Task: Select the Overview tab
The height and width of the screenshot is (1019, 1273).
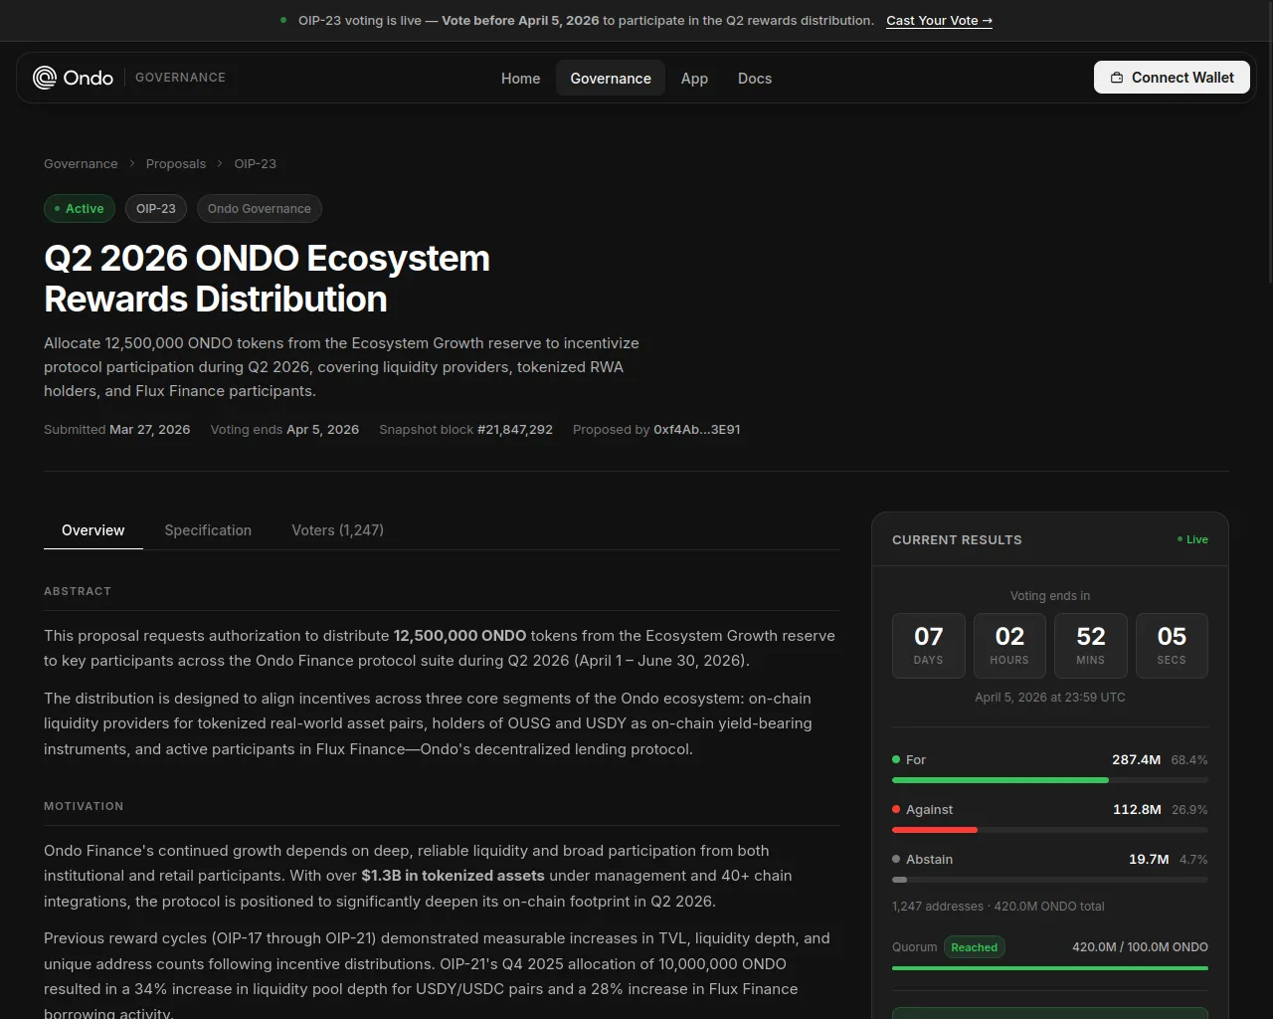Action: tap(93, 530)
